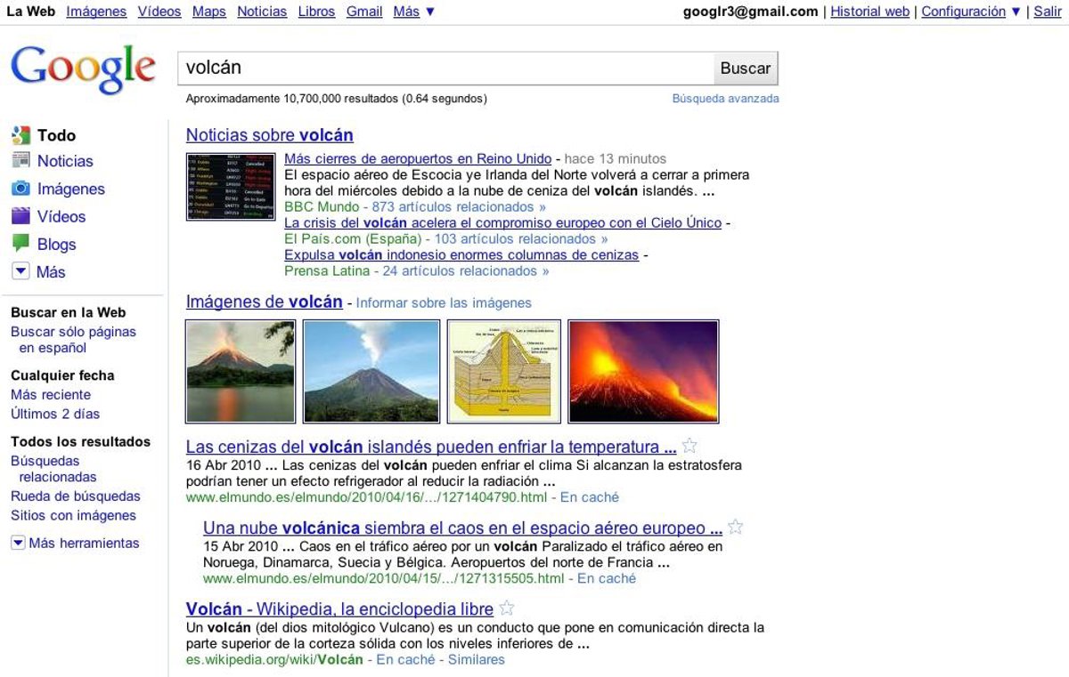Click the Google logo
The height and width of the screenshot is (677, 1069).
point(83,69)
